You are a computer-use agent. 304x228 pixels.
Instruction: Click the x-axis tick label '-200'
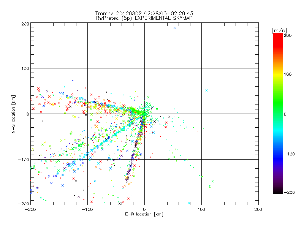coord(30,209)
